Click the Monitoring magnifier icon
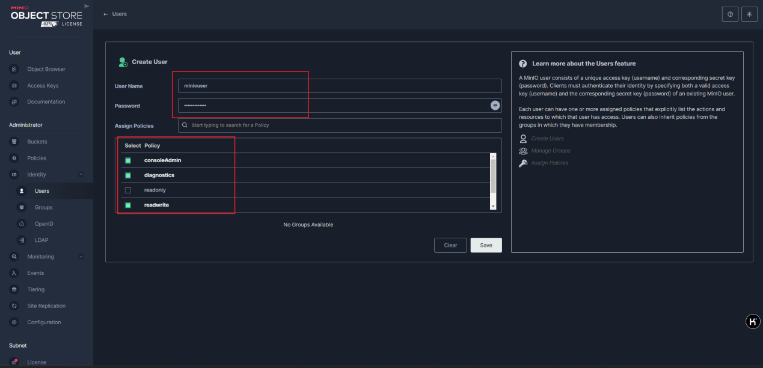Viewport: 763px width, 368px height. (14, 256)
